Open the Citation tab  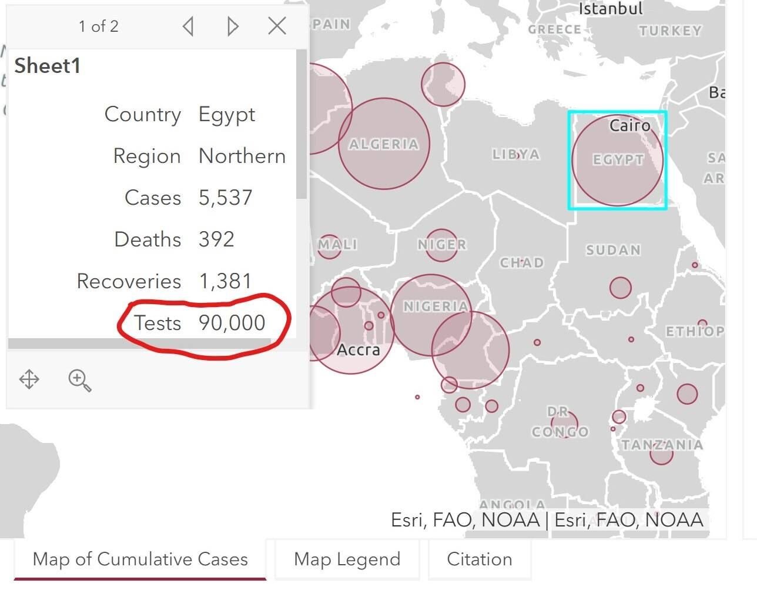tap(480, 559)
